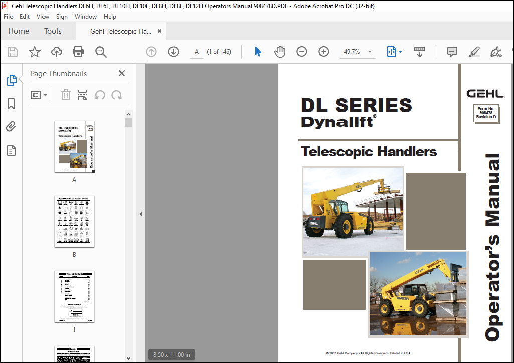Open the find text magnifier icon

pyautogui.click(x=101, y=52)
